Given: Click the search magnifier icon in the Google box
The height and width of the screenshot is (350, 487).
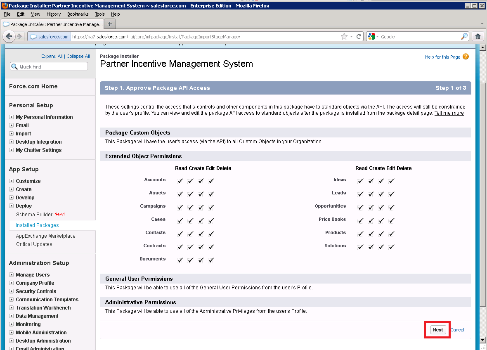Looking at the screenshot, I should (x=464, y=36).
